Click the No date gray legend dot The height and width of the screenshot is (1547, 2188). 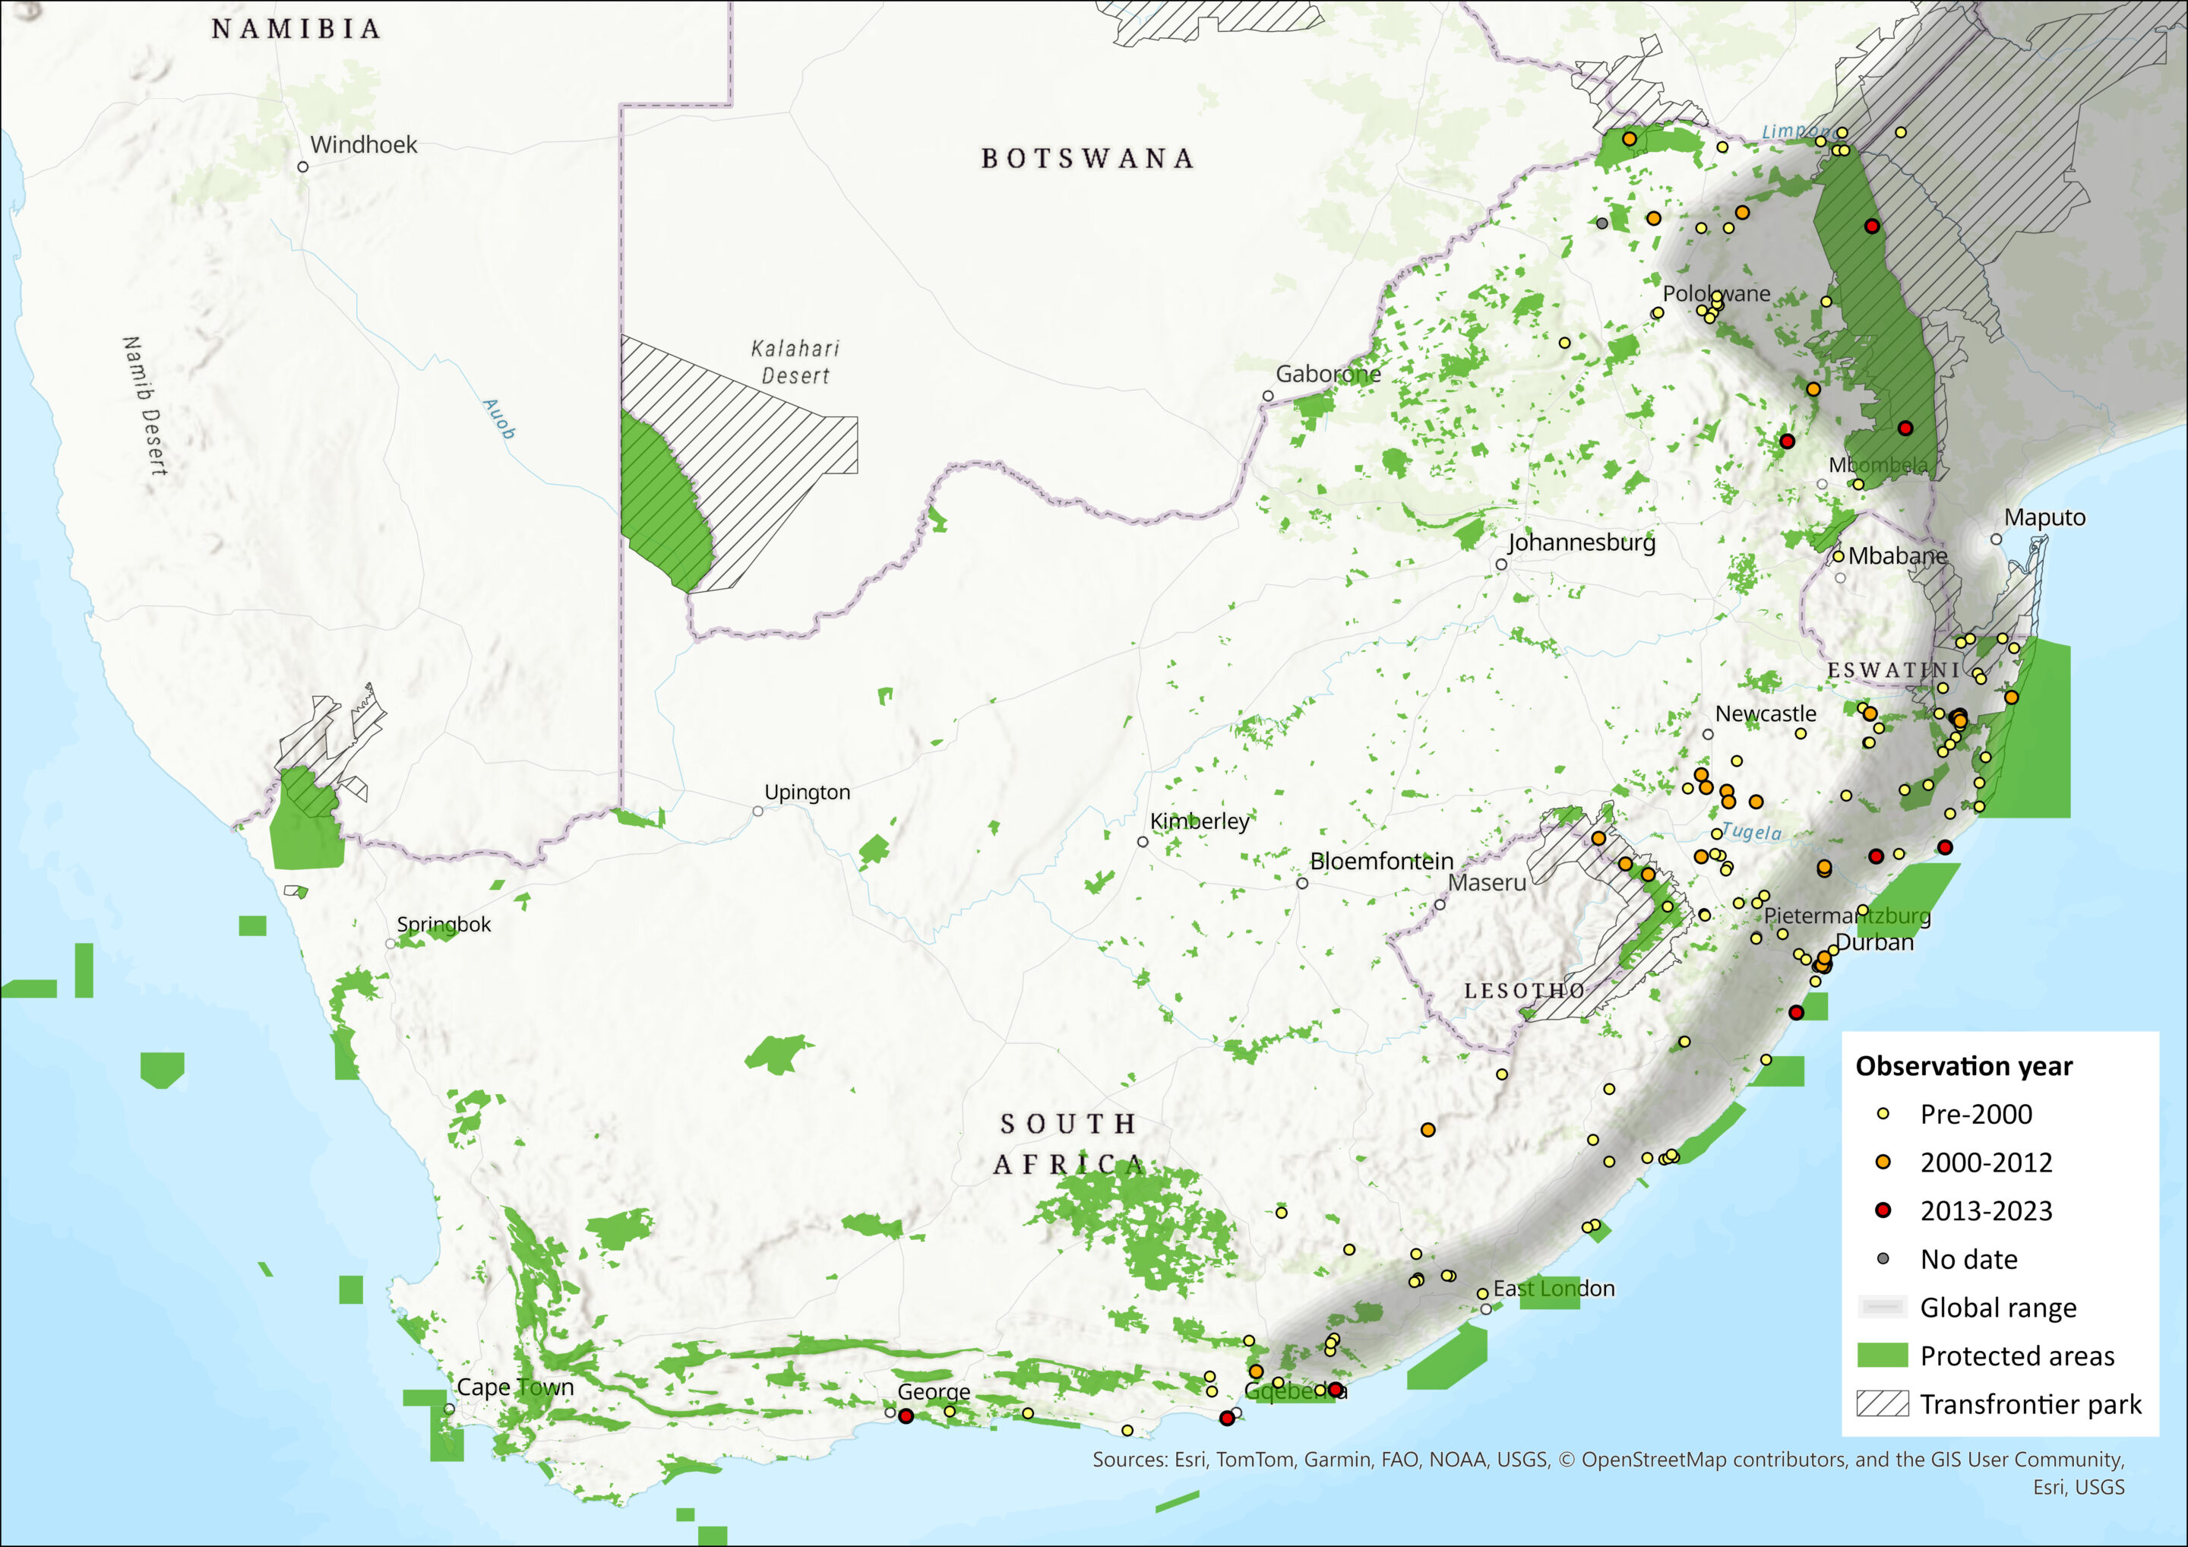(1883, 1259)
